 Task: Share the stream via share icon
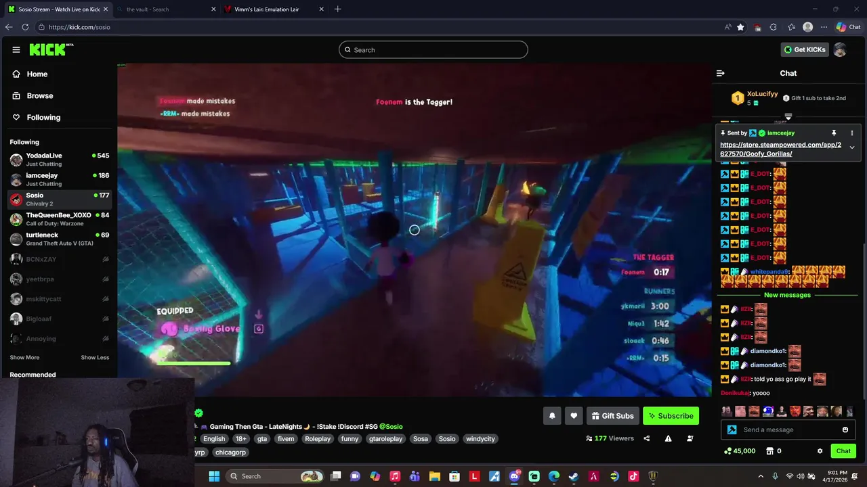(646, 438)
